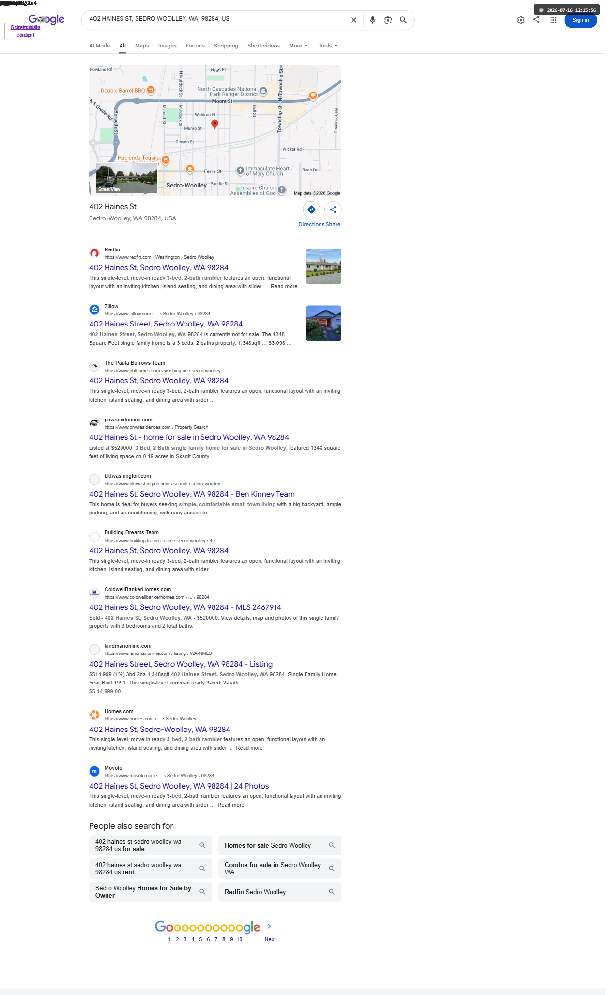Click search icon next to 'Redfin Sedro Woolley'
The width and height of the screenshot is (612, 995).
pyautogui.click(x=332, y=892)
